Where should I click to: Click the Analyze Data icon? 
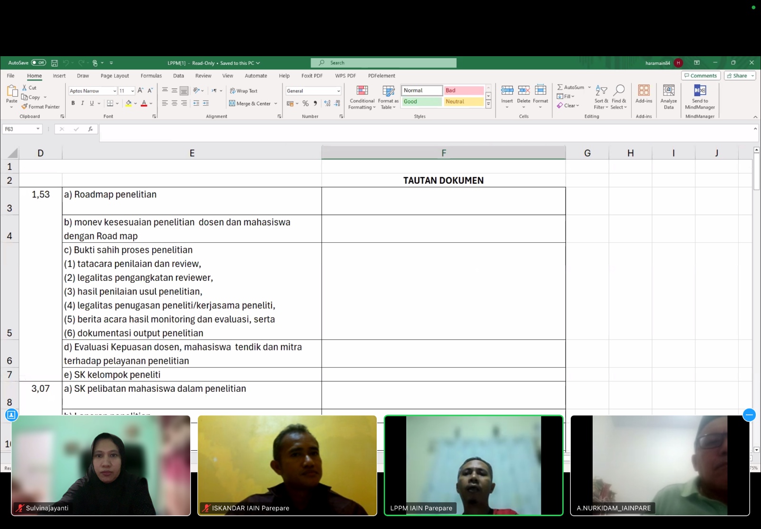coord(668,97)
